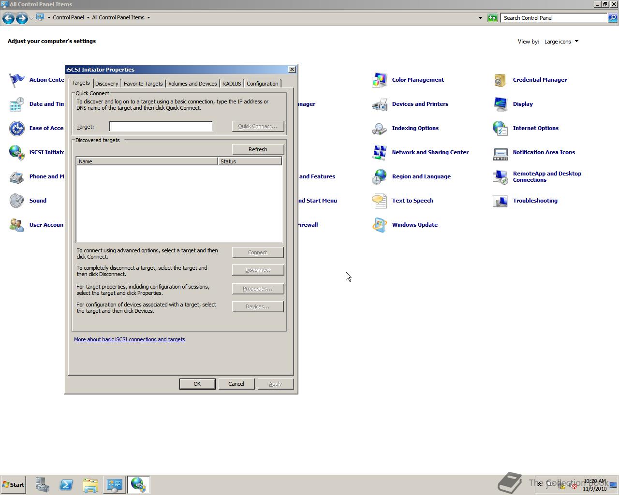Expand the root location breadcrumb arrow
This screenshot has width=619, height=495.
pyautogui.click(x=49, y=17)
